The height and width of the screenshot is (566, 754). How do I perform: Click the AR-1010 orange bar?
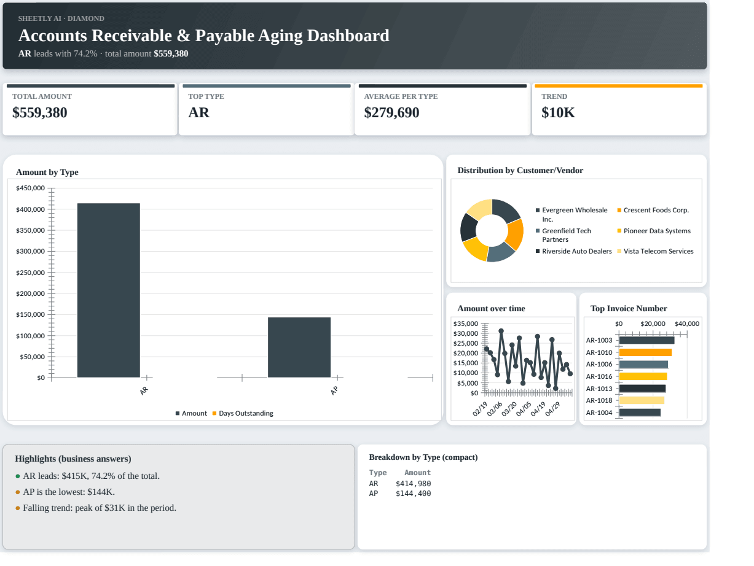click(x=645, y=352)
